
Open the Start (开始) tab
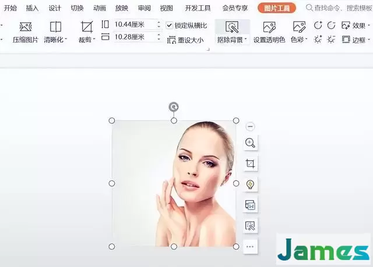pyautogui.click(x=10, y=8)
